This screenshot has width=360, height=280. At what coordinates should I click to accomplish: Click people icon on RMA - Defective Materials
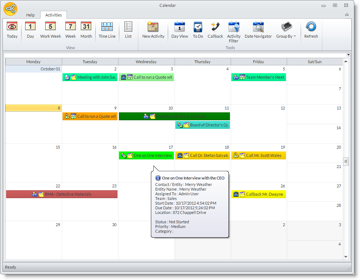coord(34,194)
